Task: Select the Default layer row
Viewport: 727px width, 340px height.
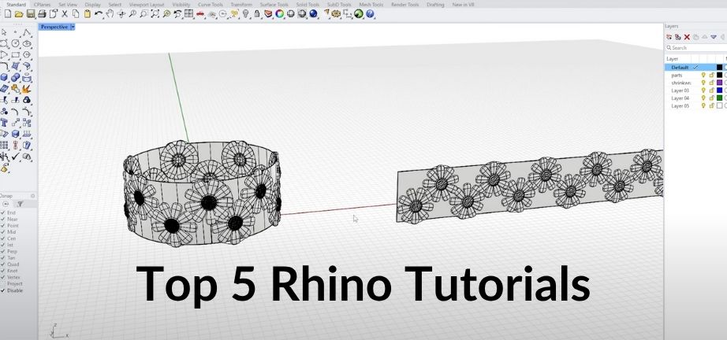Action: pos(696,67)
